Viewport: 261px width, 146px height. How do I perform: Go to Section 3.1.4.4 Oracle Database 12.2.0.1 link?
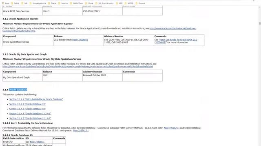click(x=30, y=114)
